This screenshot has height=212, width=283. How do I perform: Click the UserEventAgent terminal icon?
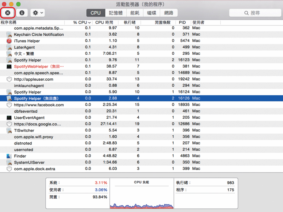click(x=9, y=118)
